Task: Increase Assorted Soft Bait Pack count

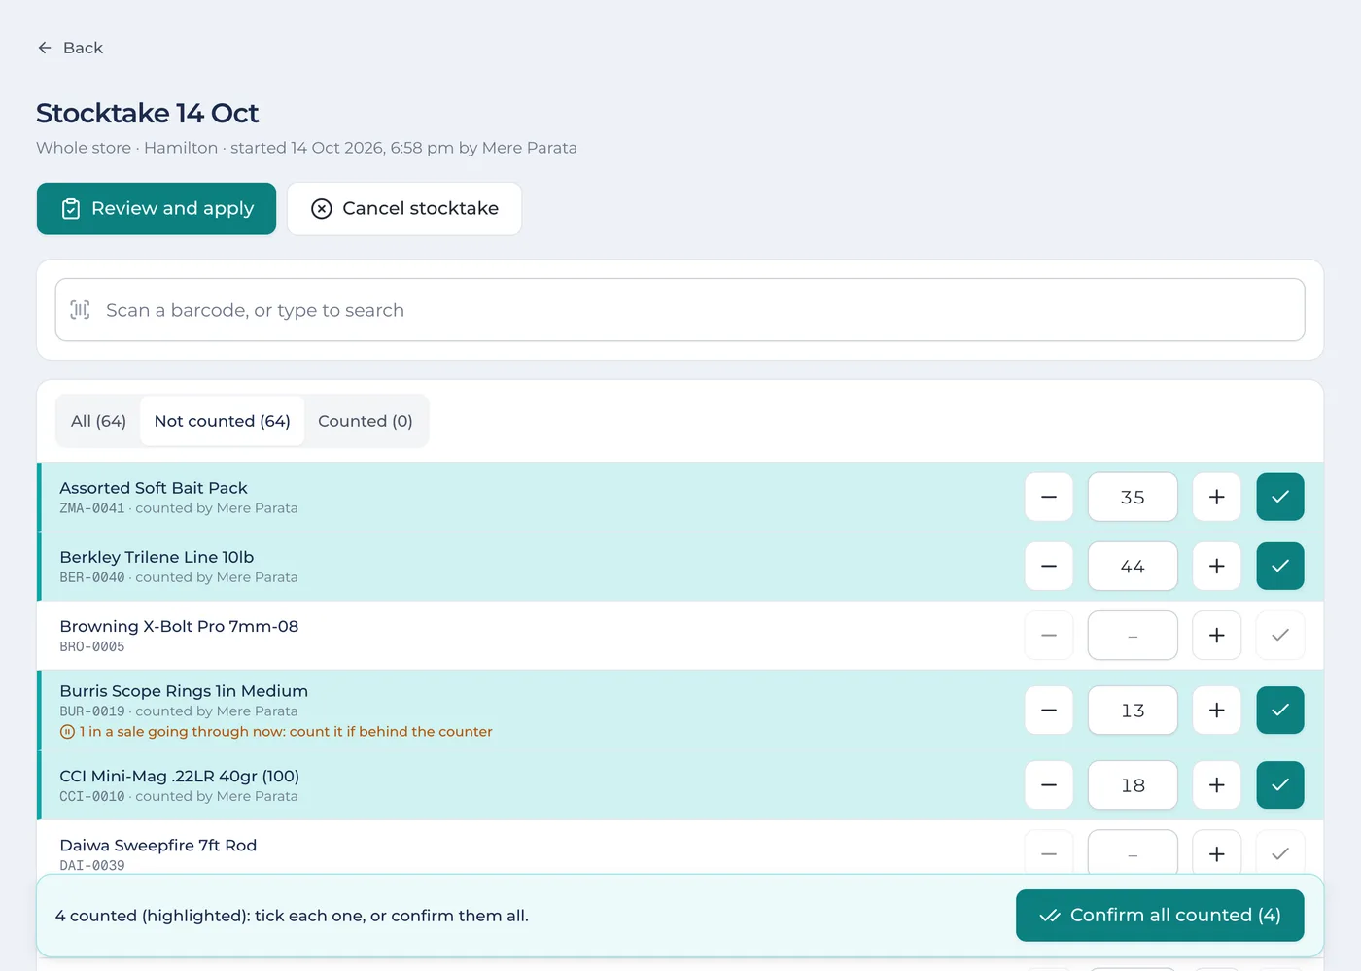Action: (1217, 498)
